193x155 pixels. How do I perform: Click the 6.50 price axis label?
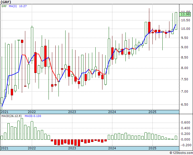[185, 104]
